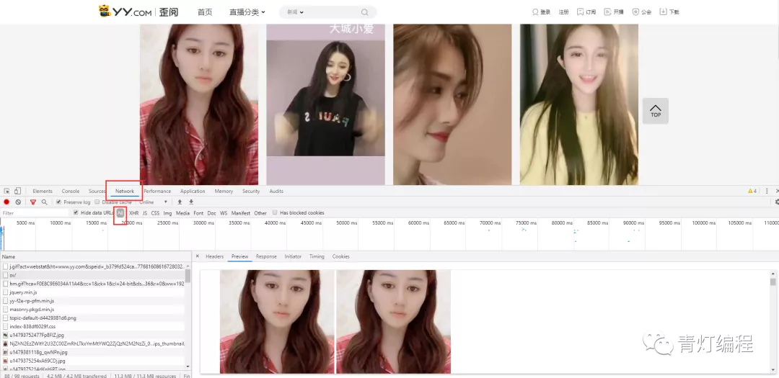
Task: Go to the 首页 home link
Action: (x=205, y=12)
